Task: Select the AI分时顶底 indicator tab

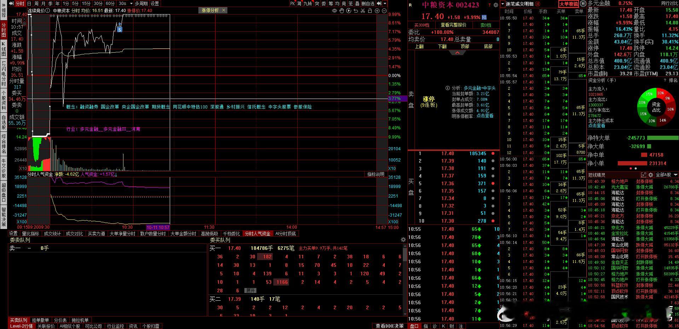Action: point(285,234)
